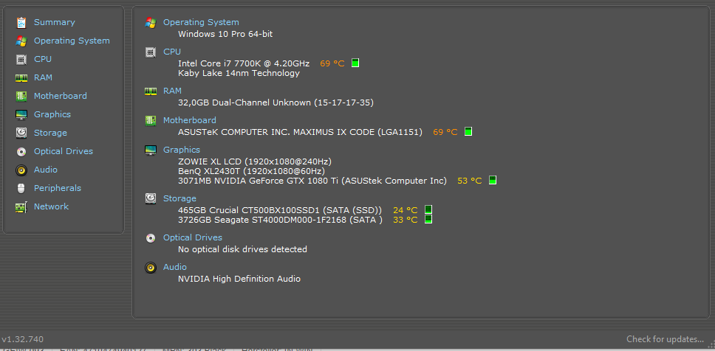This screenshot has height=351, width=715.
Task: Click the ASUSTeK MAXIMUS IX CODE text
Action: click(300, 132)
